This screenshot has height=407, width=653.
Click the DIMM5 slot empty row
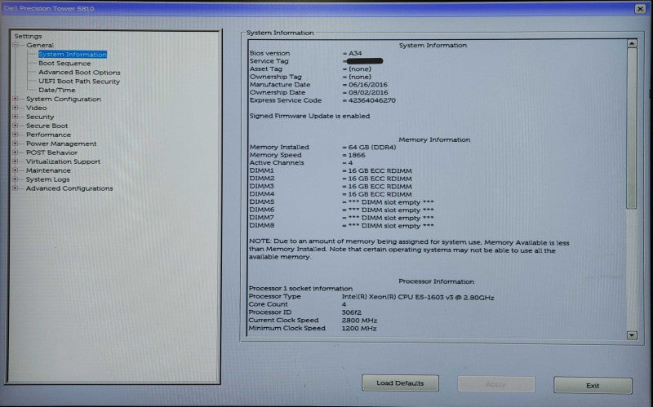point(341,202)
